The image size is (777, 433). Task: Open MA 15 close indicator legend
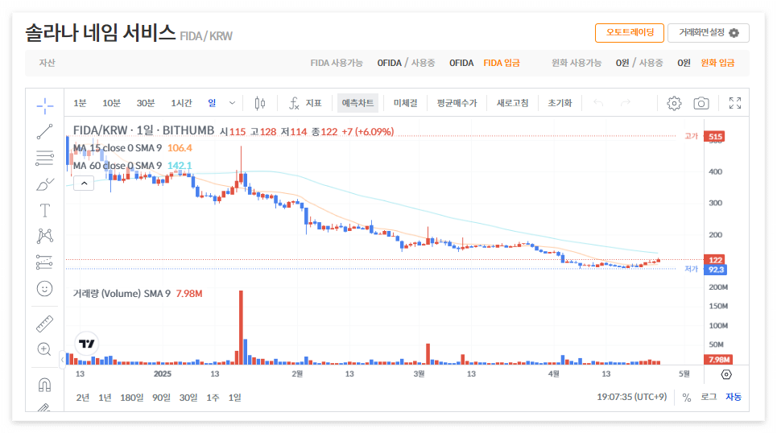(x=132, y=148)
